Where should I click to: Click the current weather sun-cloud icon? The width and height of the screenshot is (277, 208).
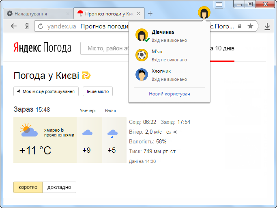[29, 130]
